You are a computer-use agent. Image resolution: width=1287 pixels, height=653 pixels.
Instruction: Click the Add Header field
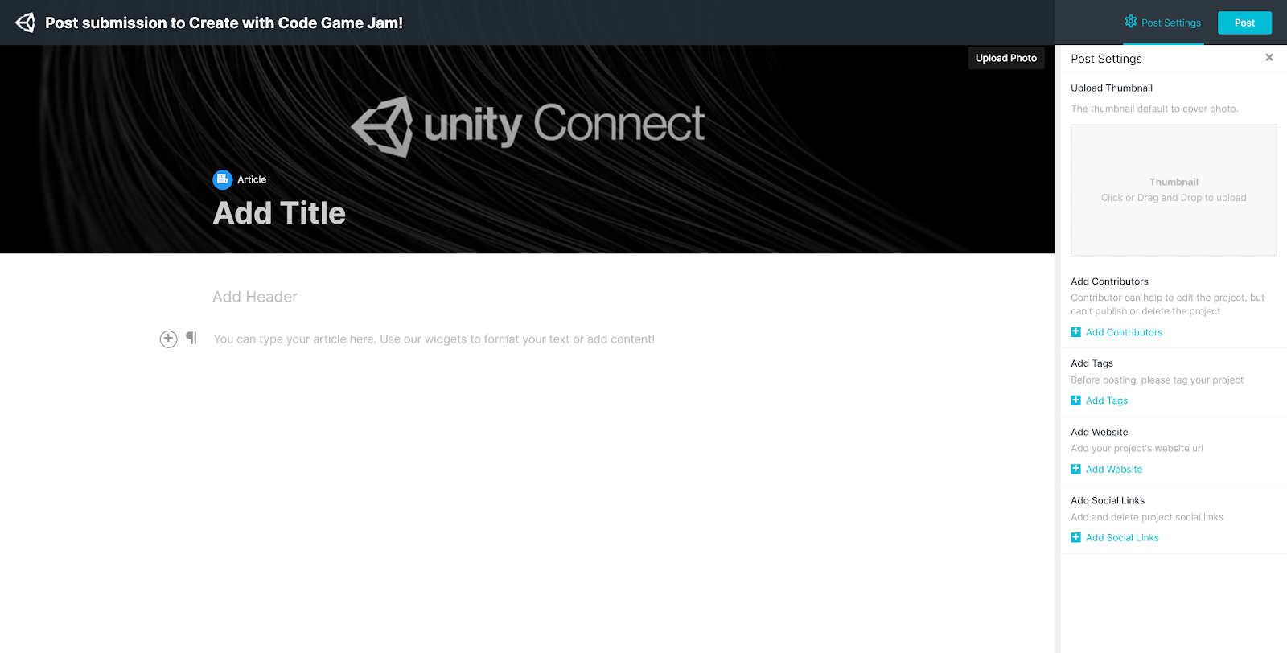click(x=255, y=297)
